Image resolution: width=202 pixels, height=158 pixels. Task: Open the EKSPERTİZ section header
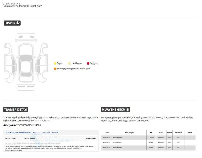pos(12,23)
